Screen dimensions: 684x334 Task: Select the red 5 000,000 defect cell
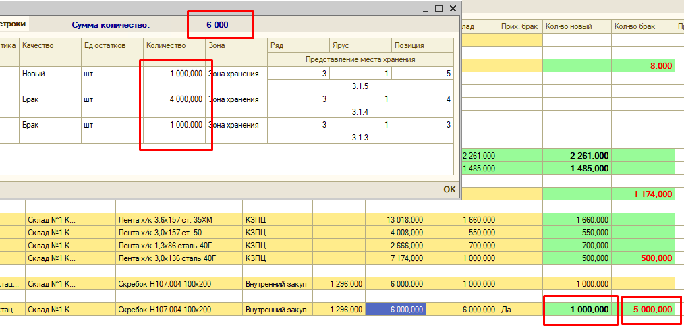643,310
